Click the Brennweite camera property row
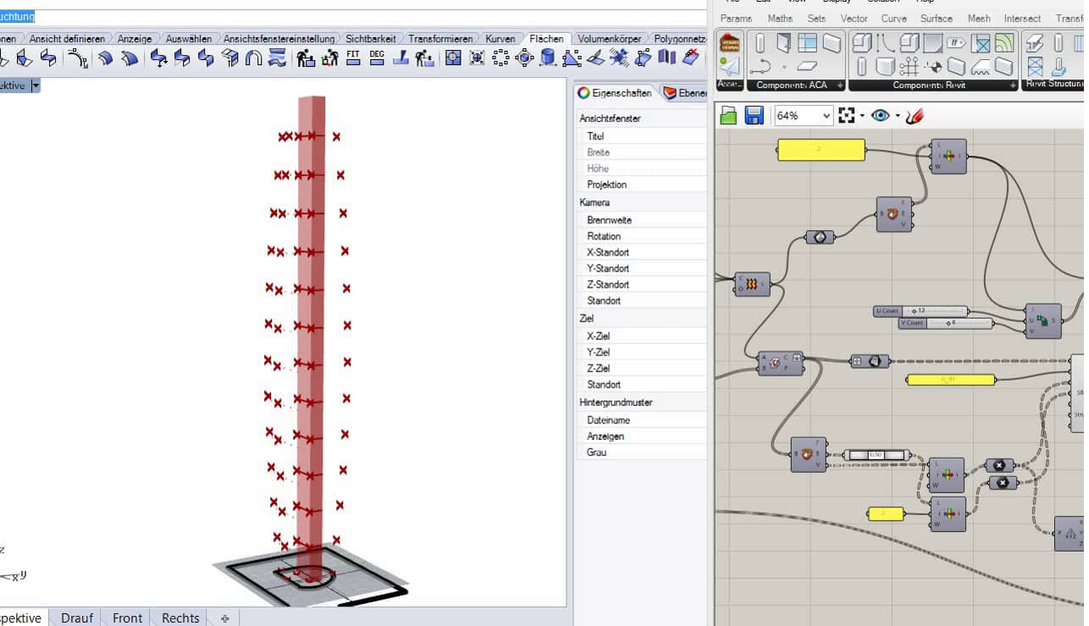This screenshot has height=626, width=1089. 642,220
